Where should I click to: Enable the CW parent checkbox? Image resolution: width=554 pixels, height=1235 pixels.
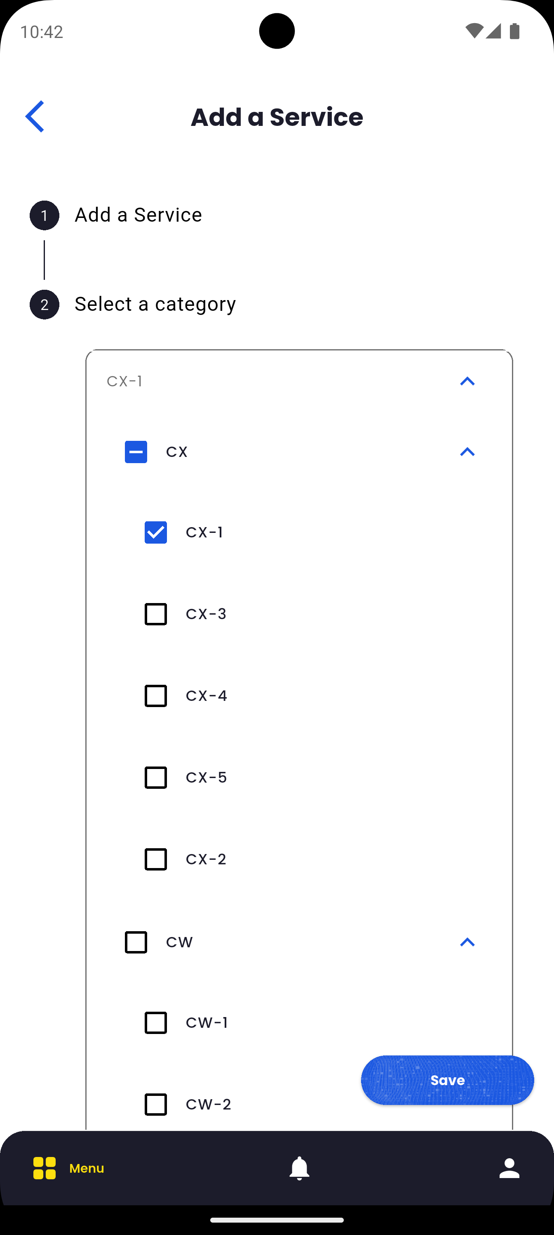[136, 942]
